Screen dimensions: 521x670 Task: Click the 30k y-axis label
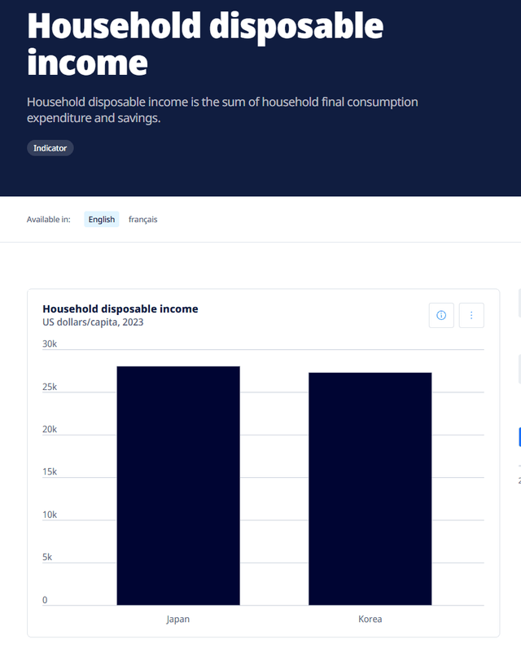coord(50,344)
